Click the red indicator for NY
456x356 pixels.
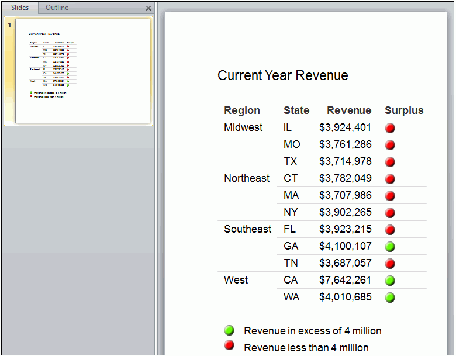click(390, 213)
